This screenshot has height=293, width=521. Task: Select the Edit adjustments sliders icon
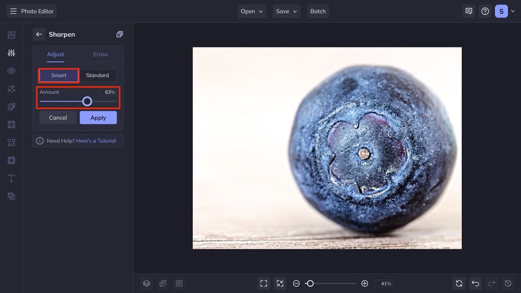pos(11,53)
